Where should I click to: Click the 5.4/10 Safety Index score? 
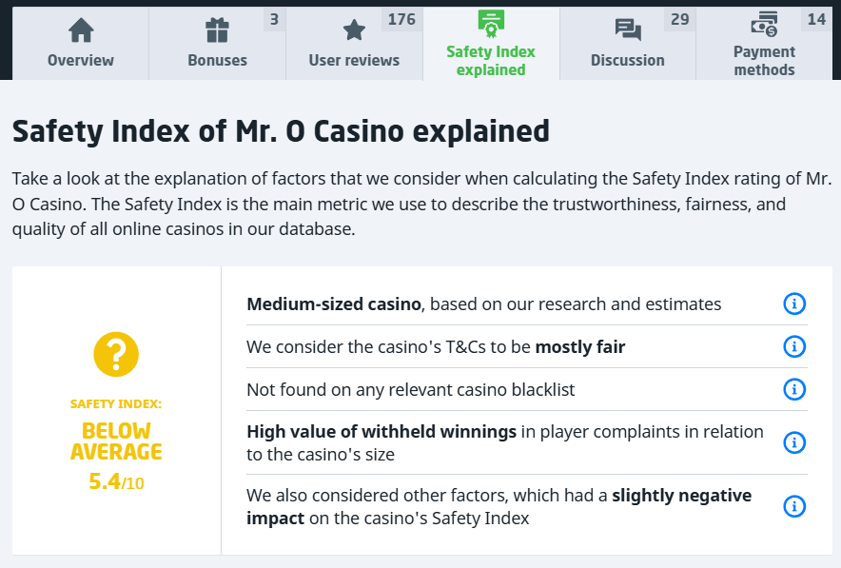pos(116,481)
